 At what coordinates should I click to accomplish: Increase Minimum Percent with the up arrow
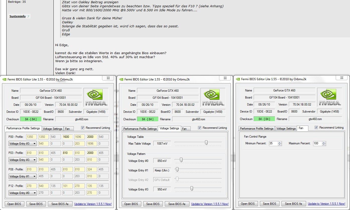point(280,142)
